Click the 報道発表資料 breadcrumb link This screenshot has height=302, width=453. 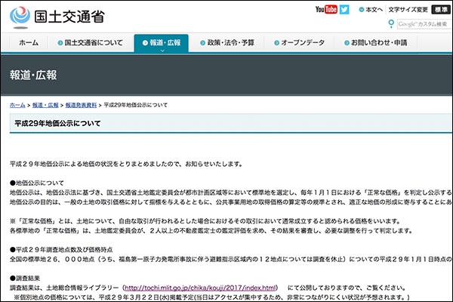[81, 104]
